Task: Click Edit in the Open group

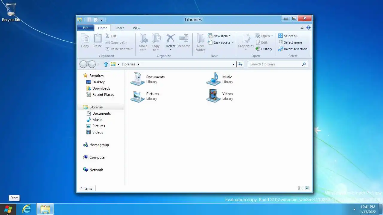Action: pos(262,42)
